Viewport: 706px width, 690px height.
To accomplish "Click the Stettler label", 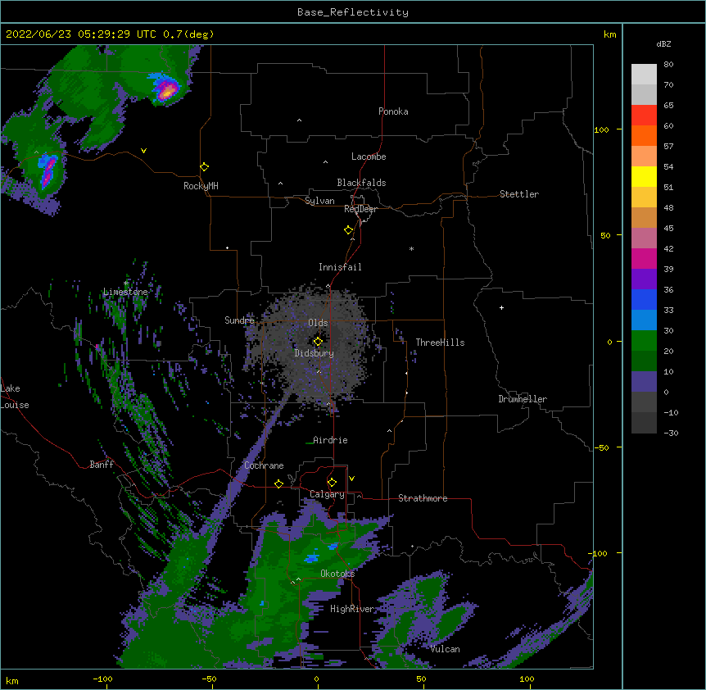I will [518, 194].
